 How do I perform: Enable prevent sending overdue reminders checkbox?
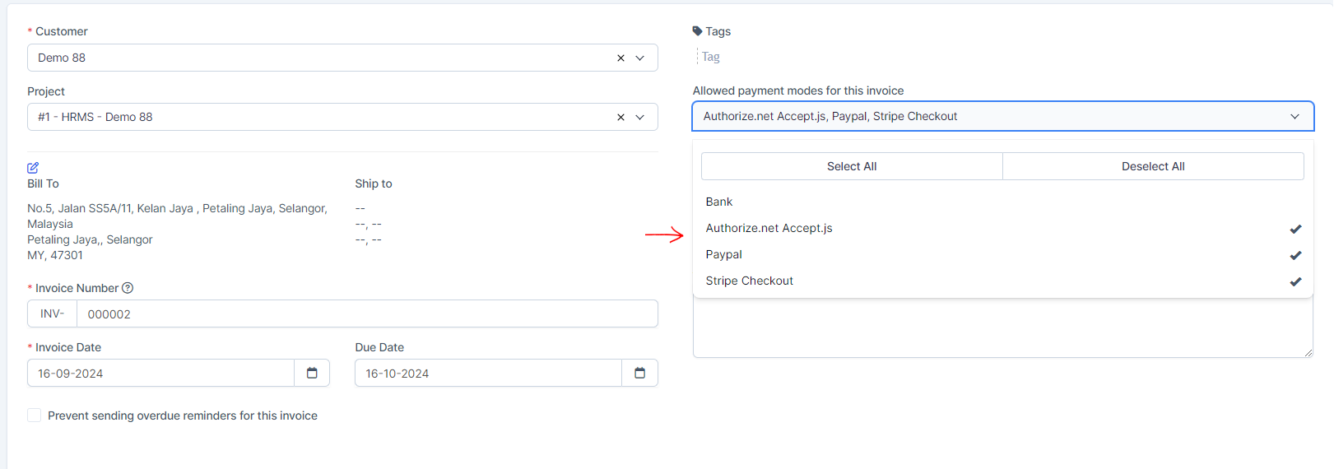coord(35,416)
